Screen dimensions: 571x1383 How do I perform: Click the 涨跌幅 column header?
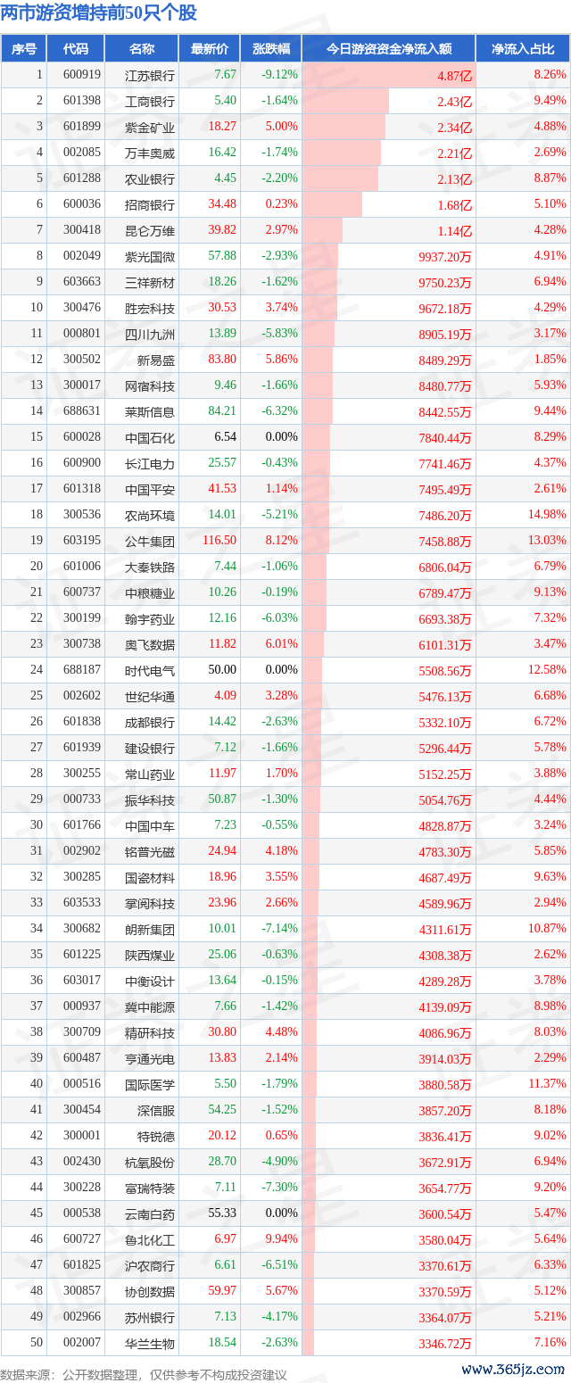click(271, 49)
